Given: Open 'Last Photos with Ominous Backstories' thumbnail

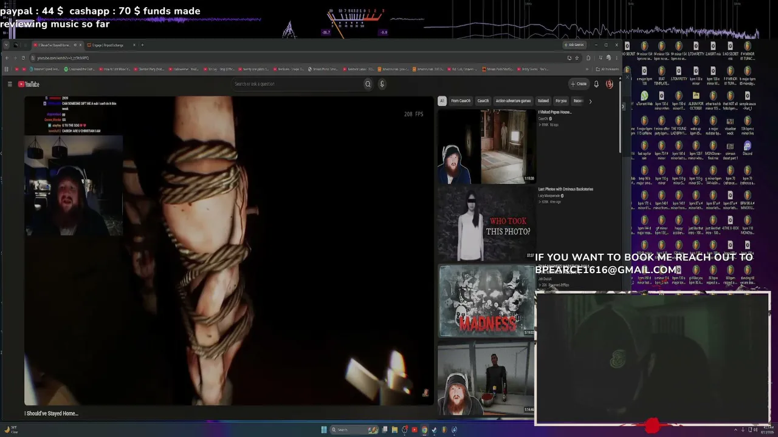Looking at the screenshot, I should coord(486,223).
